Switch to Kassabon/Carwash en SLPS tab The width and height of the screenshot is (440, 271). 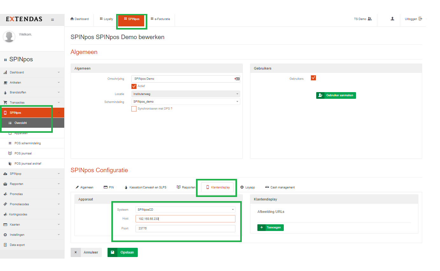click(145, 187)
